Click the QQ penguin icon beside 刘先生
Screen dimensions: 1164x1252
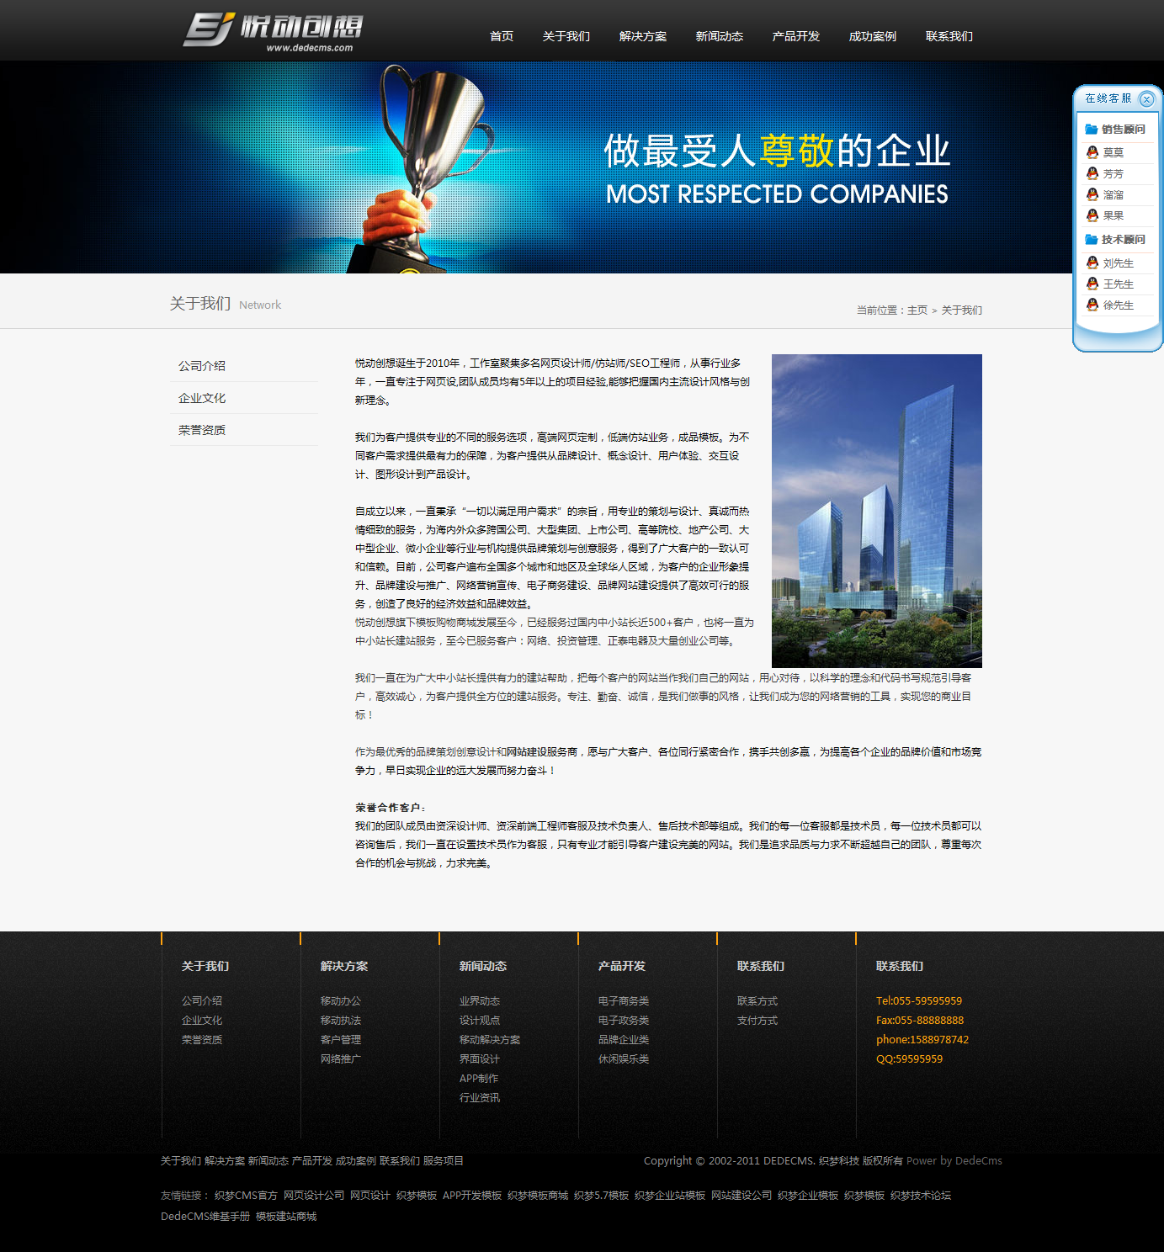pos(1092,263)
